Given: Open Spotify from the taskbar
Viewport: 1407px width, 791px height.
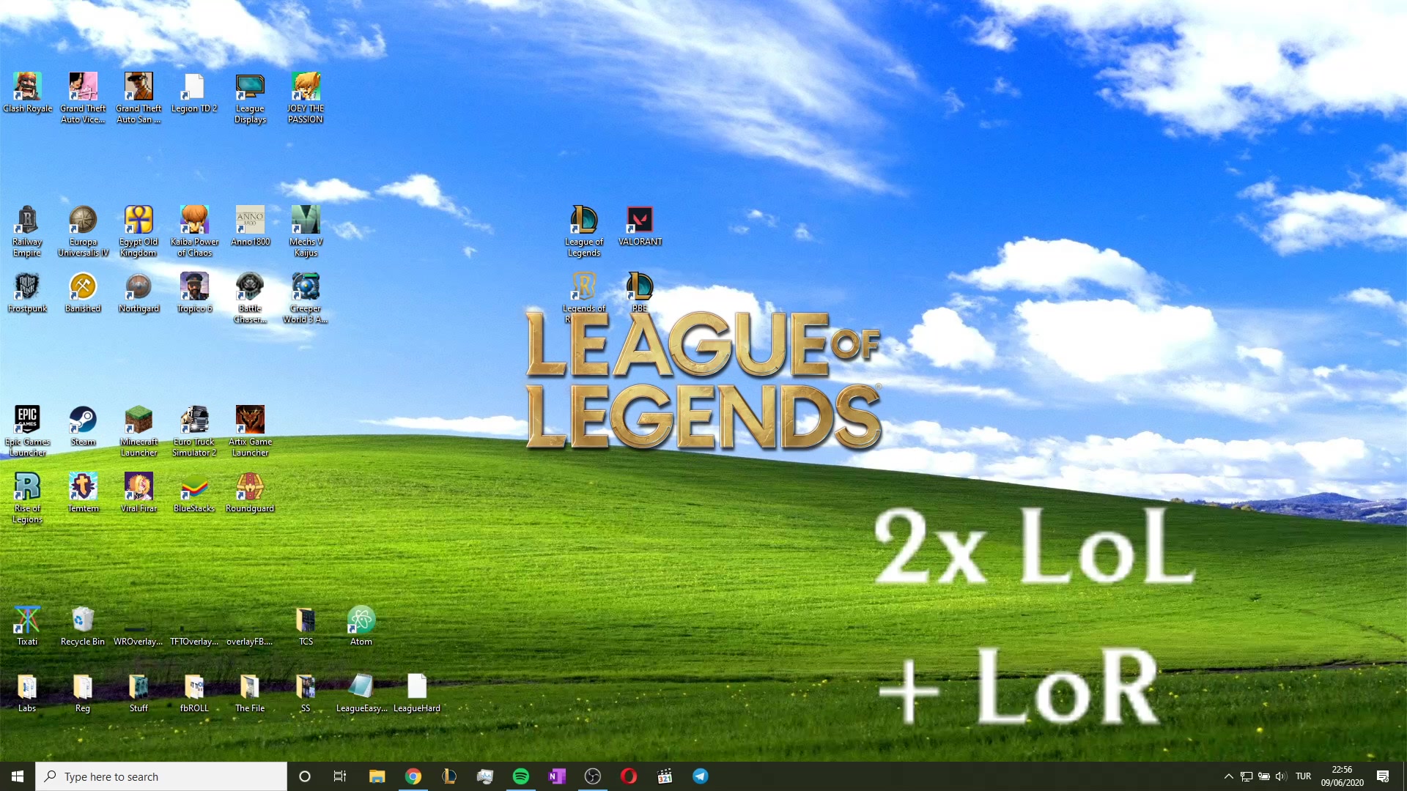Looking at the screenshot, I should pos(521,776).
